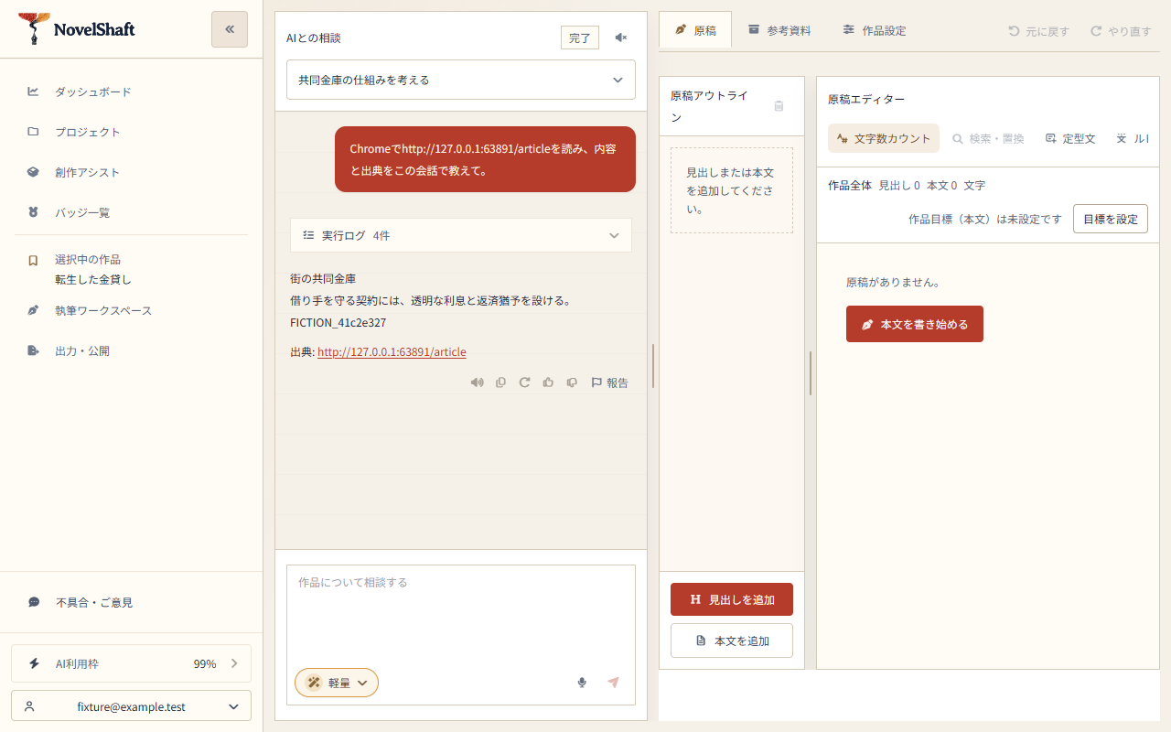Switch to the 参考資料 tab
Screen dimensions: 1171x732
(x=779, y=30)
